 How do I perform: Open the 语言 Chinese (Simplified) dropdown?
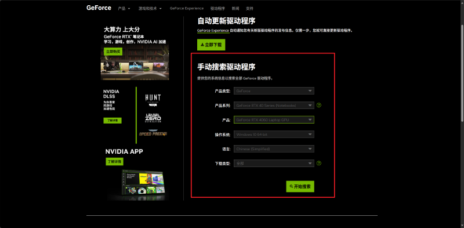(x=274, y=149)
